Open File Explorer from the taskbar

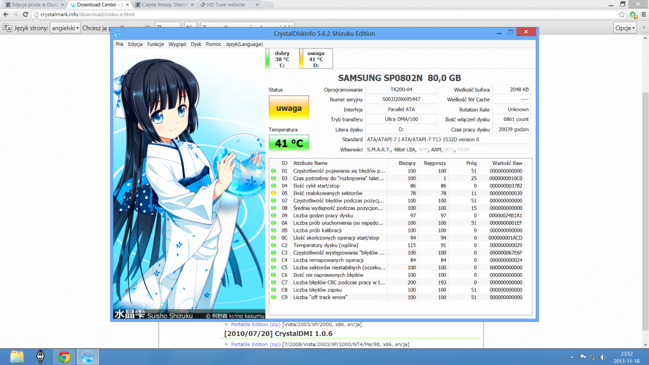[17, 356]
